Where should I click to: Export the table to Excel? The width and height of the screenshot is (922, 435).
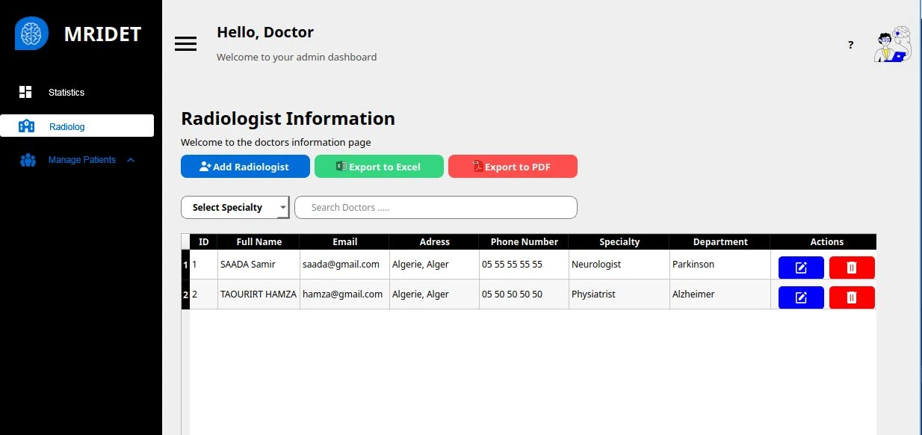point(379,166)
